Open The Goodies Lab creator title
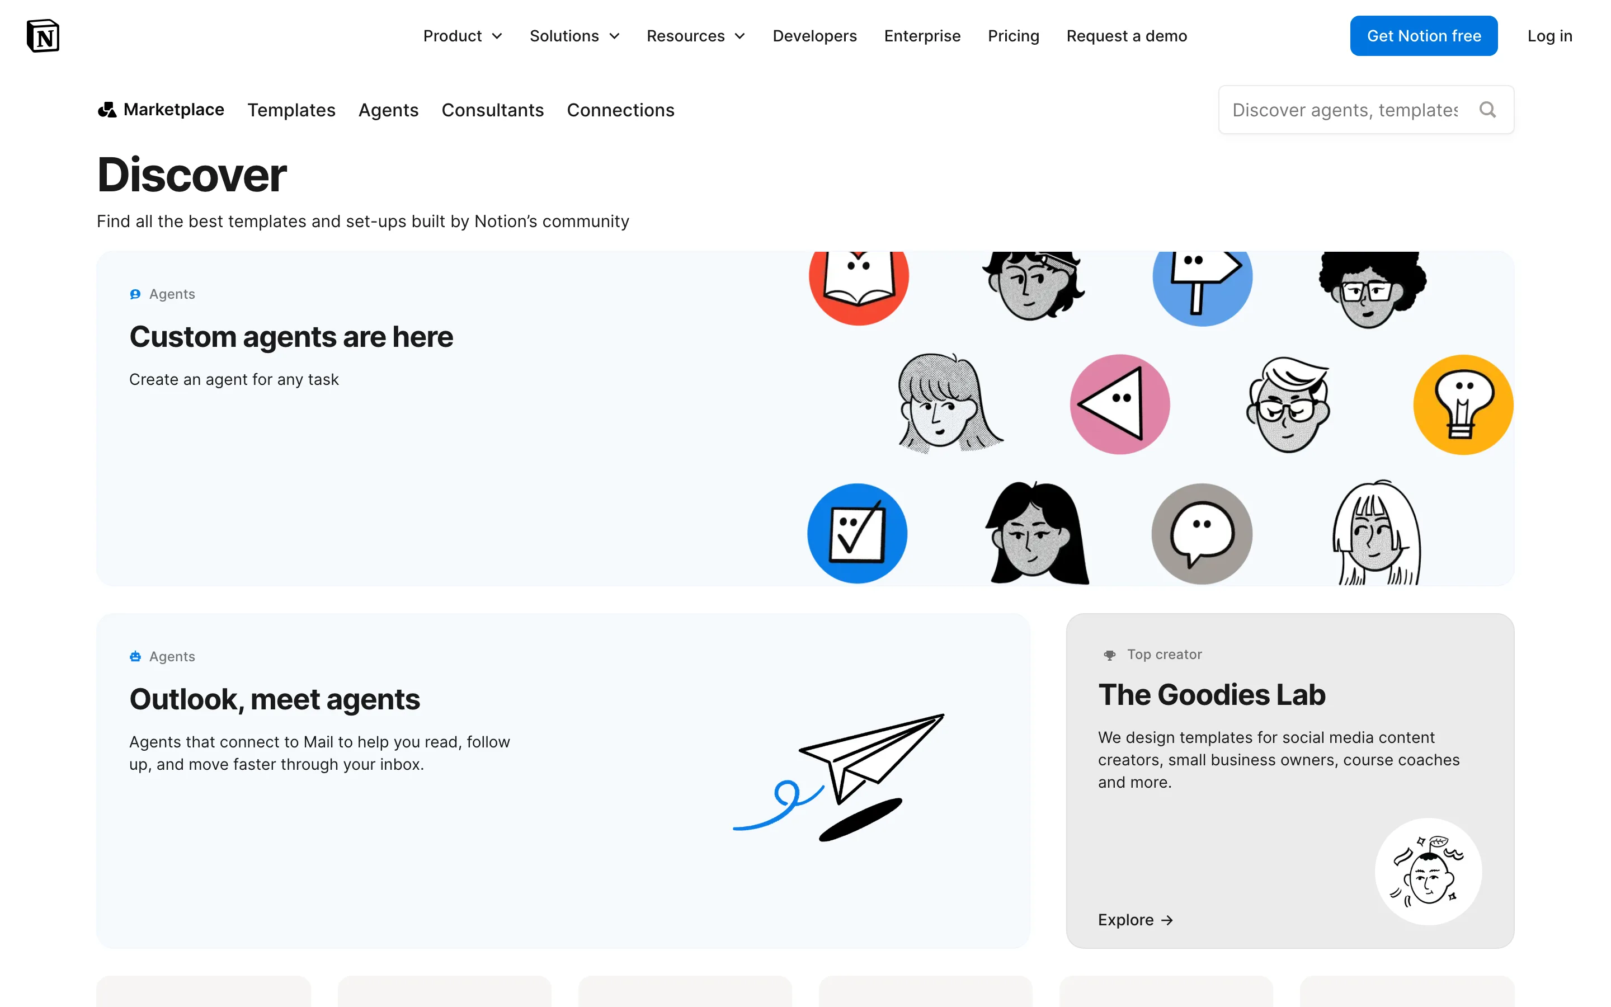 tap(1212, 695)
